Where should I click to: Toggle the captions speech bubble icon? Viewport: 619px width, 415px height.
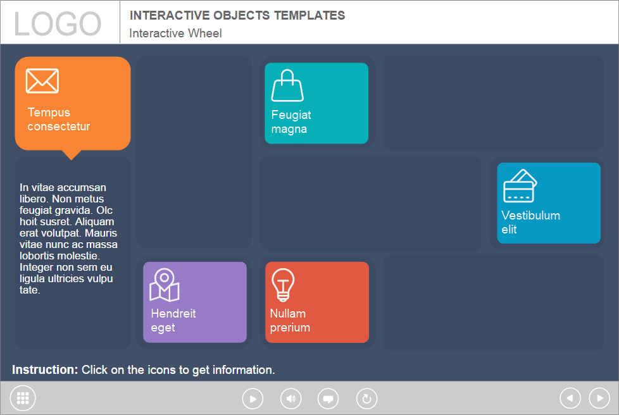point(328,399)
